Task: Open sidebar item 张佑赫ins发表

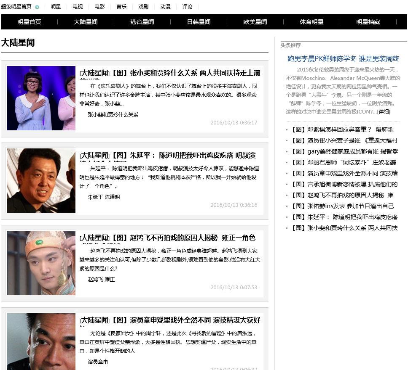Action: tap(343, 206)
